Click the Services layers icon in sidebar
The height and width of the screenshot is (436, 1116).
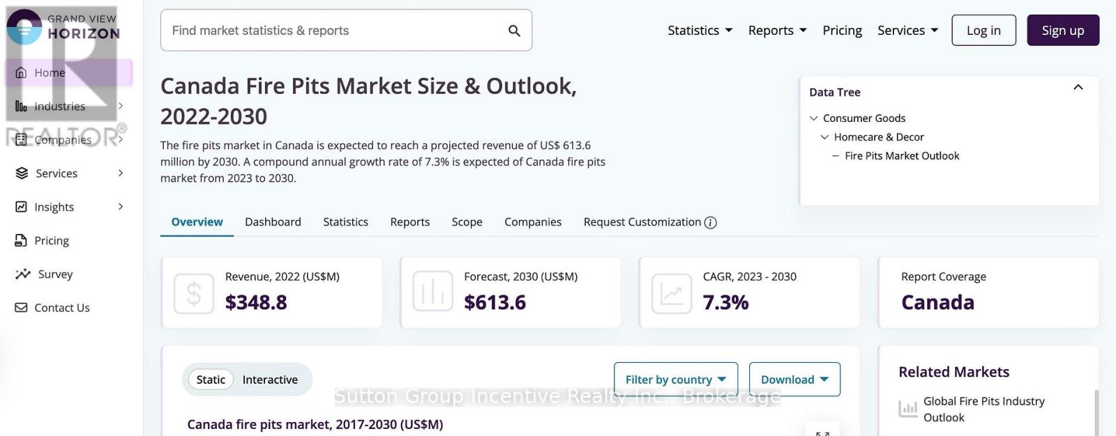22,173
